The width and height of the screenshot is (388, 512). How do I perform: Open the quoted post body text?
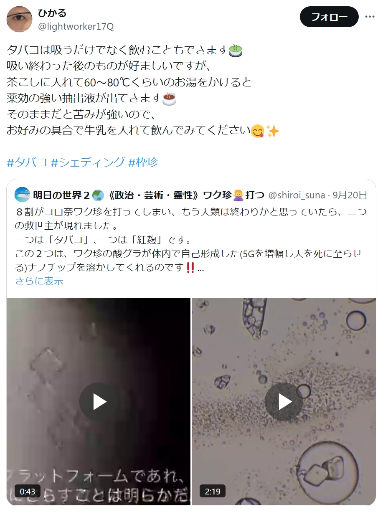[x=191, y=240]
